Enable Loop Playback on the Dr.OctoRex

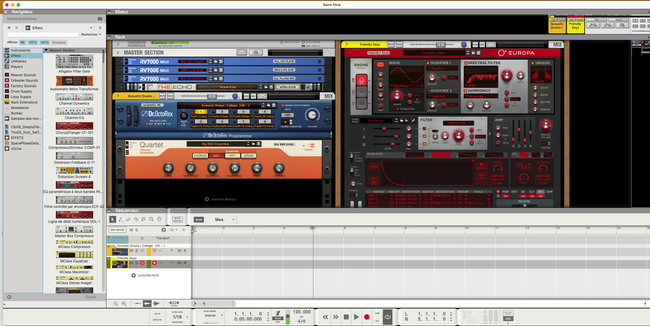(282, 105)
